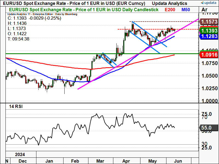Click the M50 moving average legend label
The image size is (219, 164).
coord(186,10)
